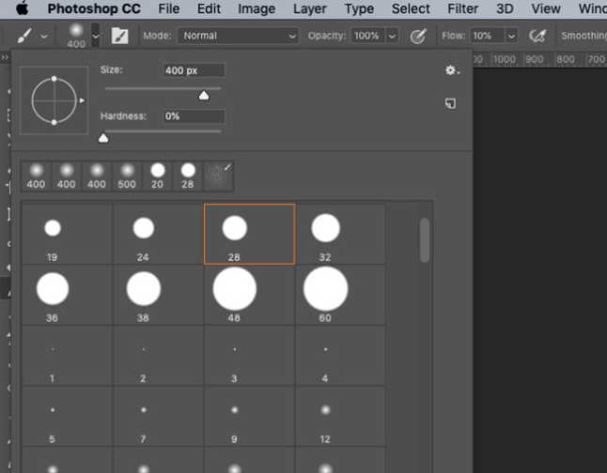607x473 pixels.
Task: Open the Layer menu
Action: coord(310,8)
